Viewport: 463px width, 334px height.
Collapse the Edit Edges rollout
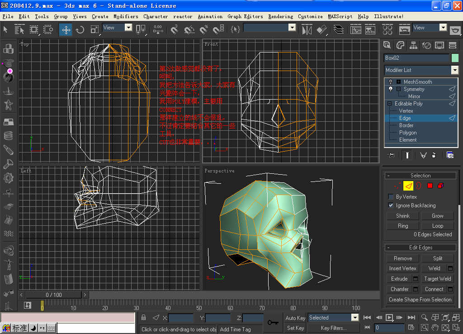(420, 248)
